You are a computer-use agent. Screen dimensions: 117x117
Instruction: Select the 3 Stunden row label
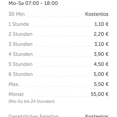click(x=21, y=44)
